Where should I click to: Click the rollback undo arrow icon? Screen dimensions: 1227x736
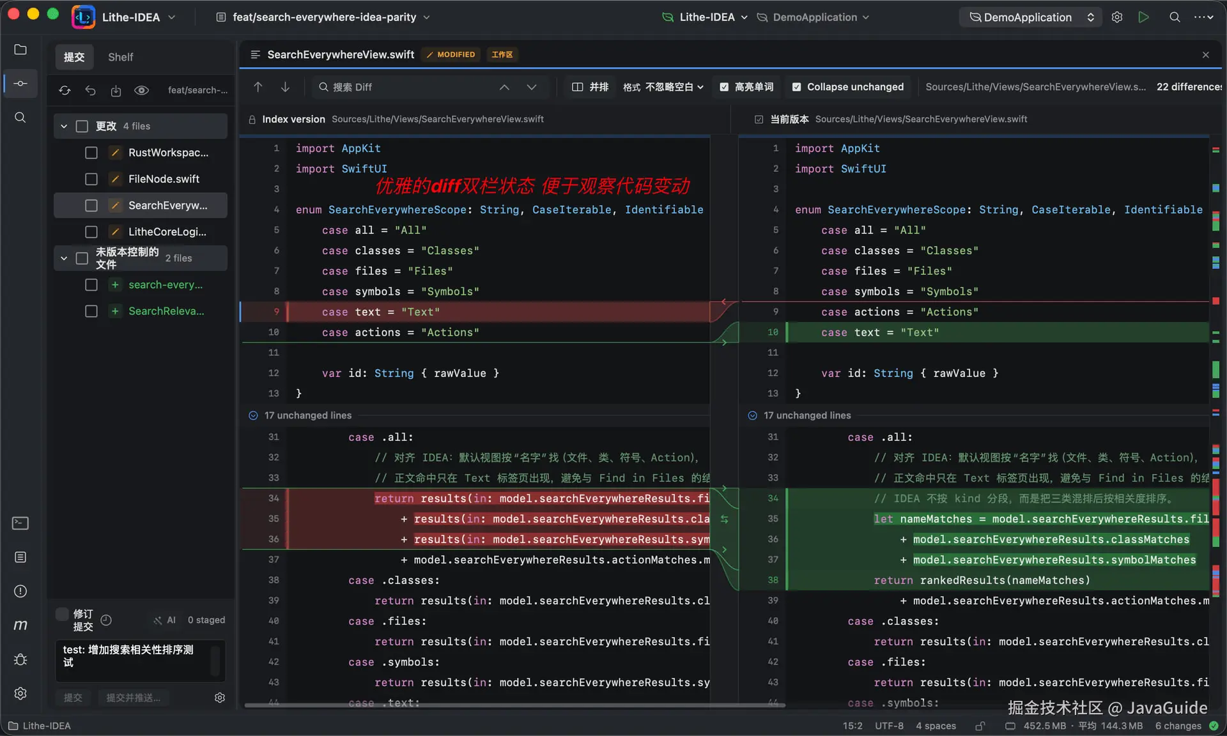coord(90,90)
